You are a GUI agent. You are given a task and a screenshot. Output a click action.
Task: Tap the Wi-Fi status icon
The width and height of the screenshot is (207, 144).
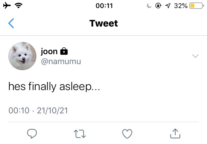click(x=18, y=6)
